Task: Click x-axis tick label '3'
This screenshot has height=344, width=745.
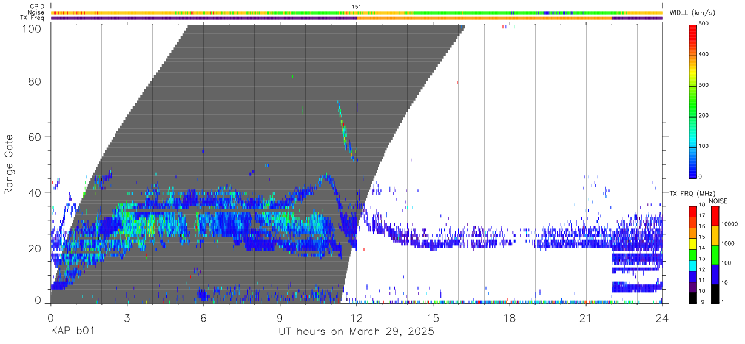Action: pos(127,318)
